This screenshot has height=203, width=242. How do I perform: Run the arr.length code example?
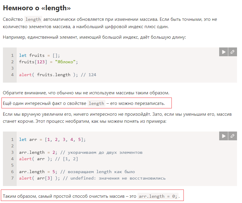(x=224, y=136)
